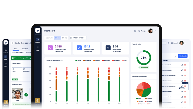Click Verificación facial heading in Detalle window
The height and width of the screenshot is (109, 193).
17,85
